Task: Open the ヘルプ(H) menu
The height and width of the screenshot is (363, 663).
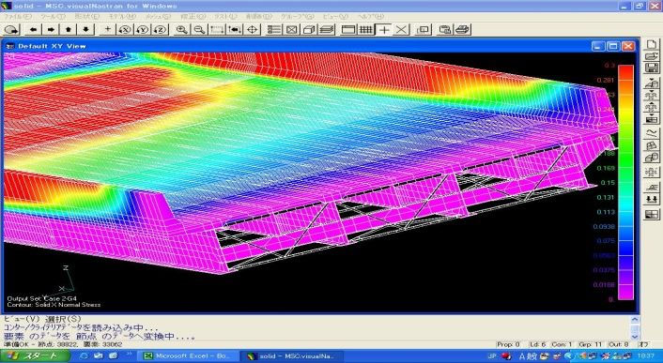Action: click(x=371, y=17)
